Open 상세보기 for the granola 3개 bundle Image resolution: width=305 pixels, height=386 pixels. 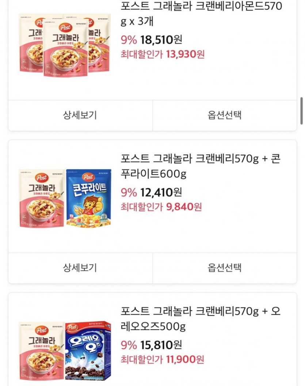[x=80, y=116]
